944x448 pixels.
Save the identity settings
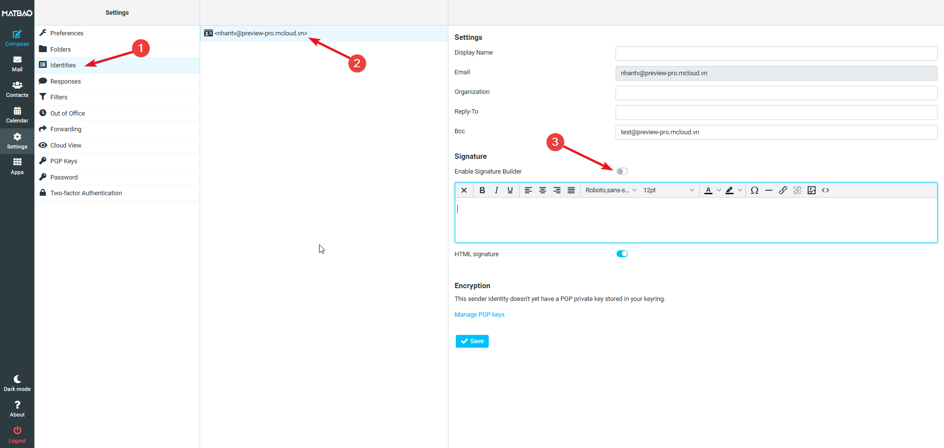tap(472, 341)
